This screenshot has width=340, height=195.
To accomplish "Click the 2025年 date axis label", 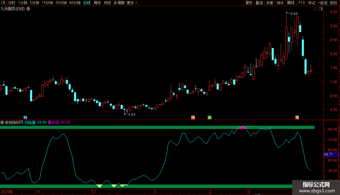I will coord(7,191).
